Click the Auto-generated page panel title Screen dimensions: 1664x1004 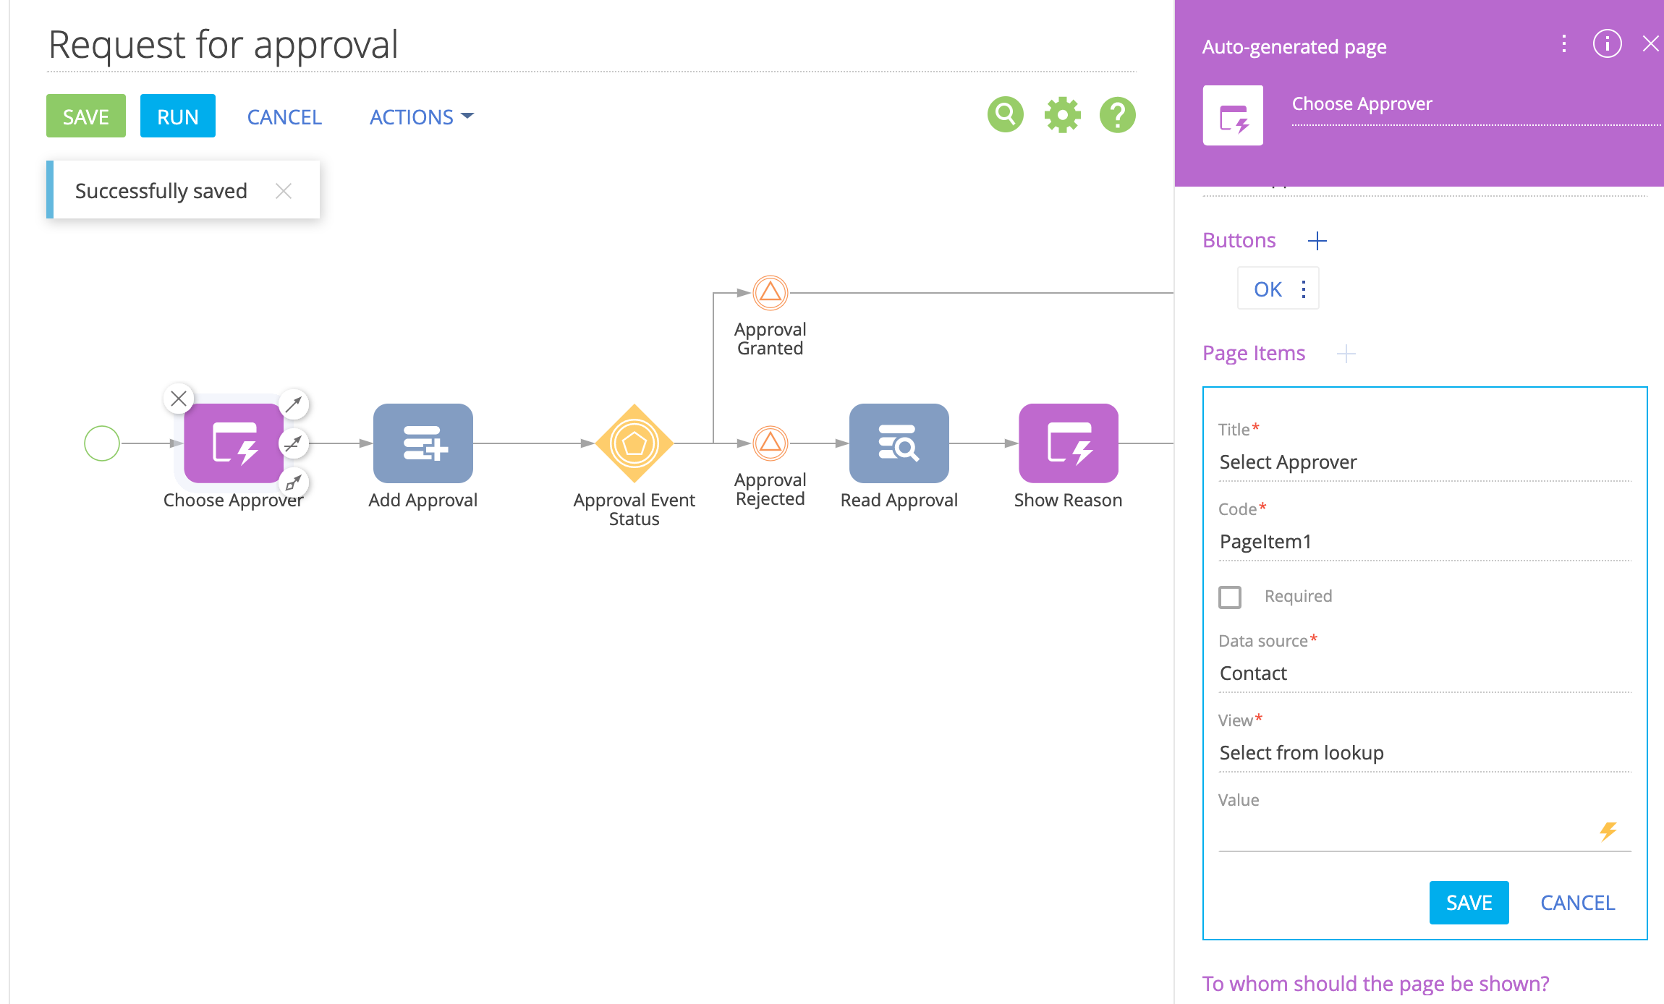(x=1294, y=47)
